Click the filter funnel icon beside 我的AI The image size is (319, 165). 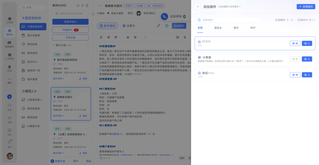(x=82, y=5)
